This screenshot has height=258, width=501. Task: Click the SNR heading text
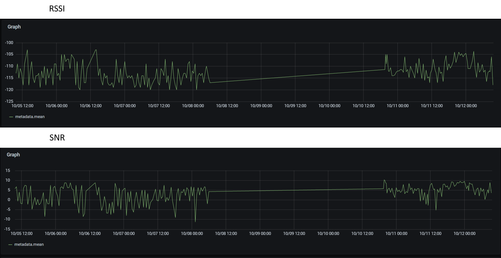[57, 138]
